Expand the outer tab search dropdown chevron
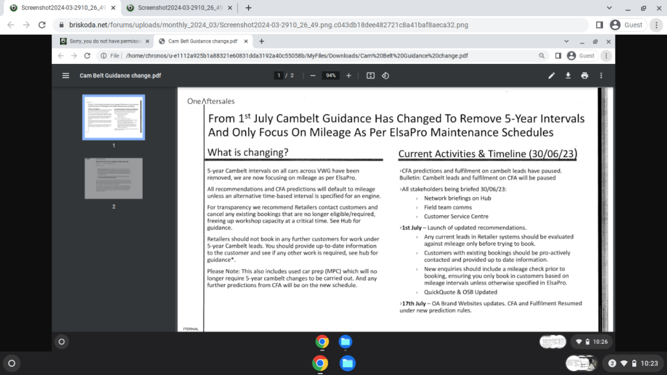Screen dimensions: 667x375 click(609, 7)
